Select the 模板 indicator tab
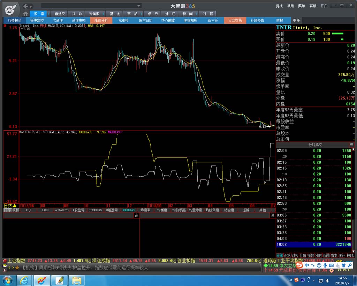The width and height of the screenshot is (357, 286). click(16, 210)
